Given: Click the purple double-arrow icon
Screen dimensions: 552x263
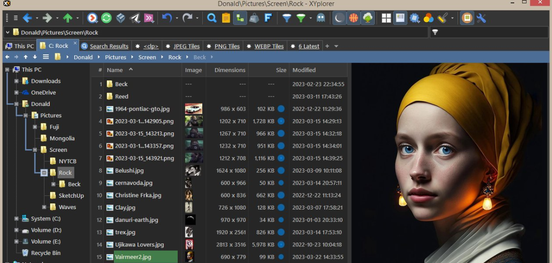Looking at the screenshot, I should coord(149,18).
